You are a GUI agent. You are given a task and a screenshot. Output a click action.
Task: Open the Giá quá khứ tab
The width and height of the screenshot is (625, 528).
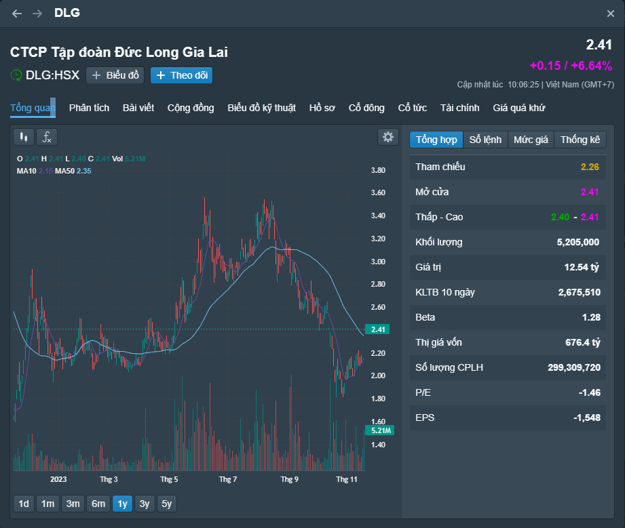coord(519,108)
